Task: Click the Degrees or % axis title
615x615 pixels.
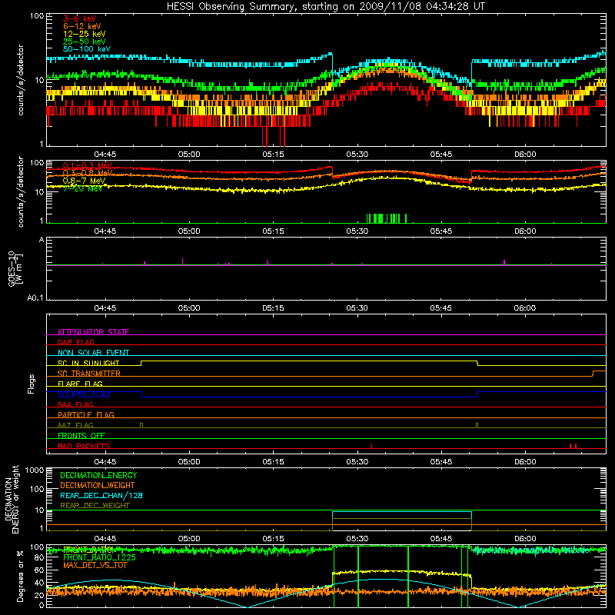Action: [x=20, y=576]
